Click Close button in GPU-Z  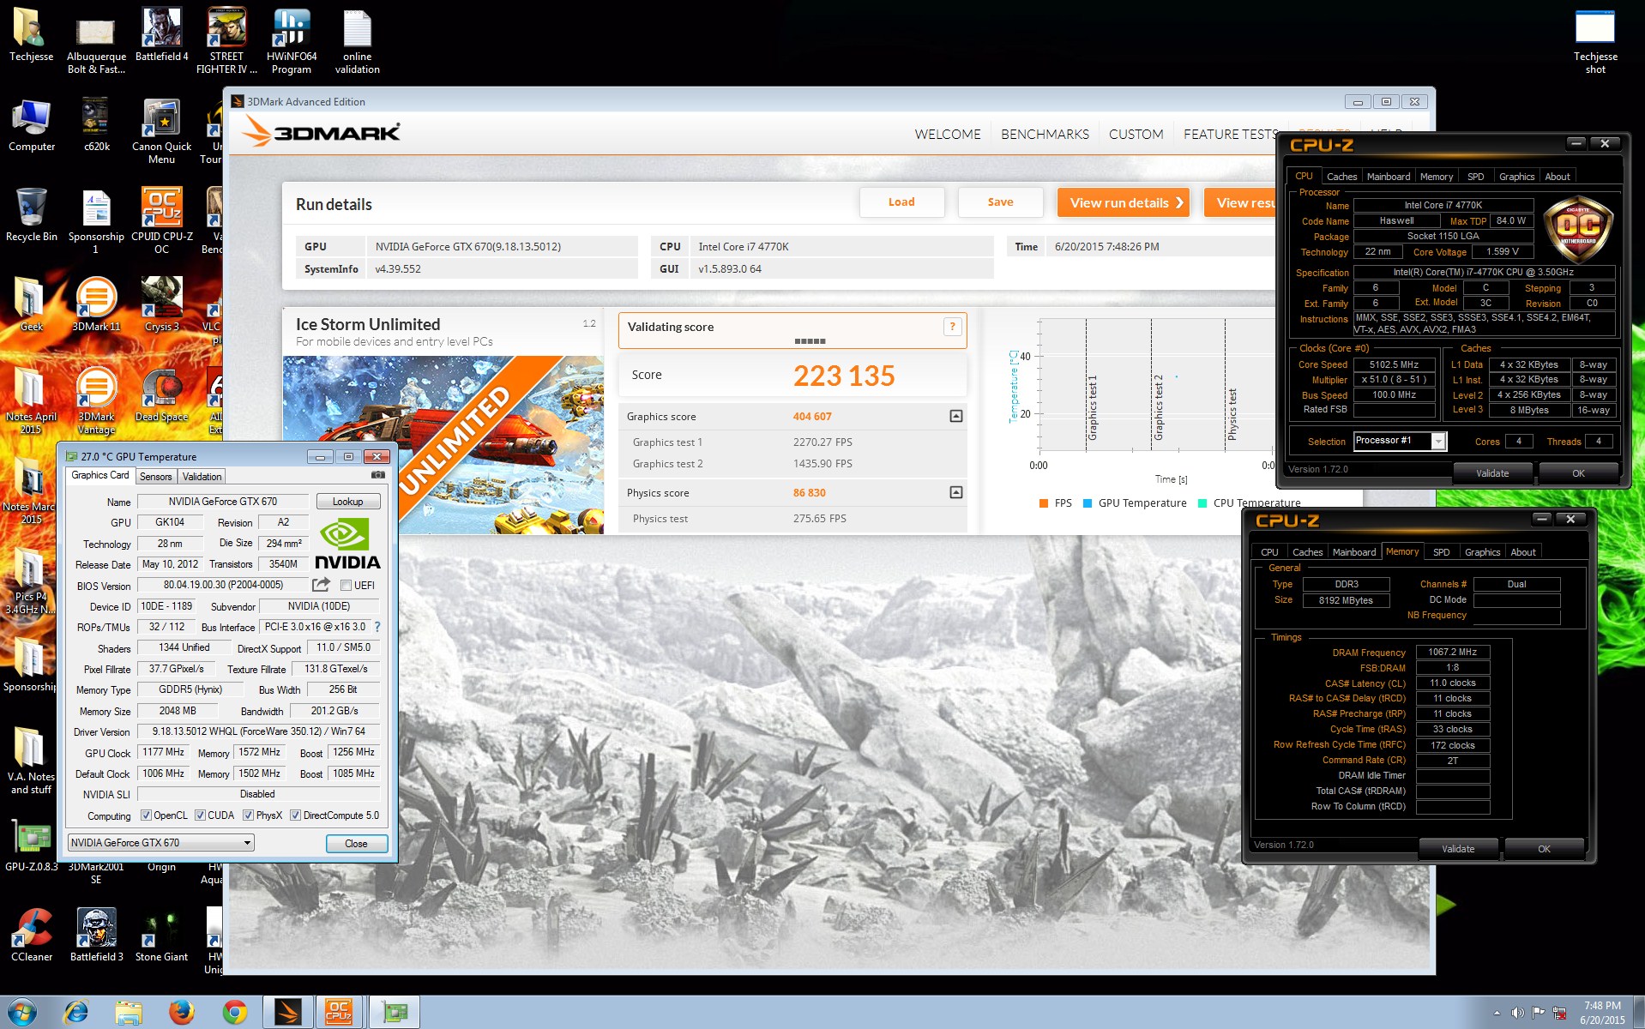point(356,844)
